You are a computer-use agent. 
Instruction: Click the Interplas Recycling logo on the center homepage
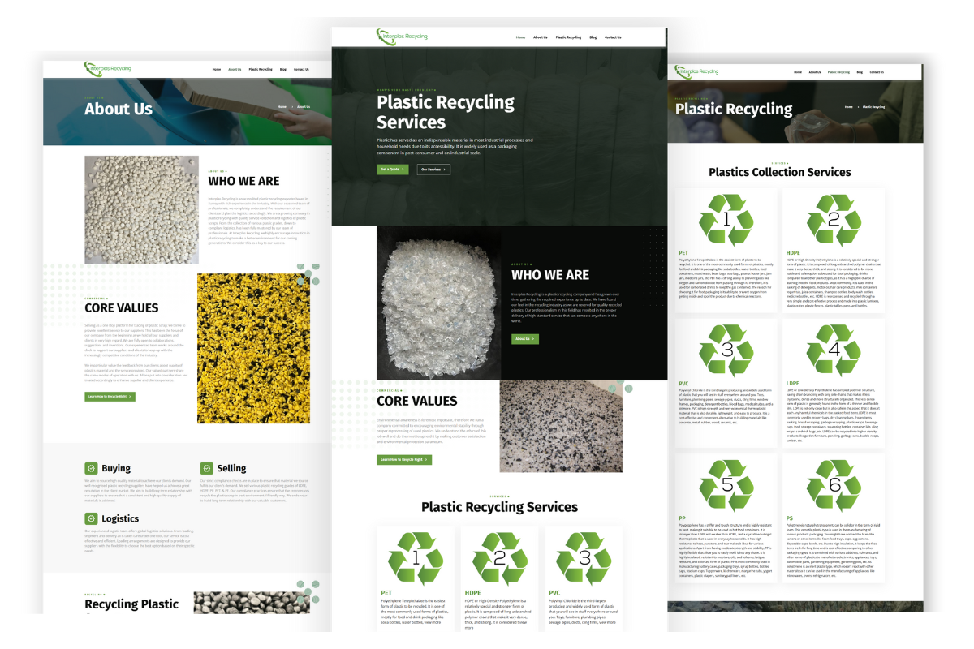pos(402,37)
